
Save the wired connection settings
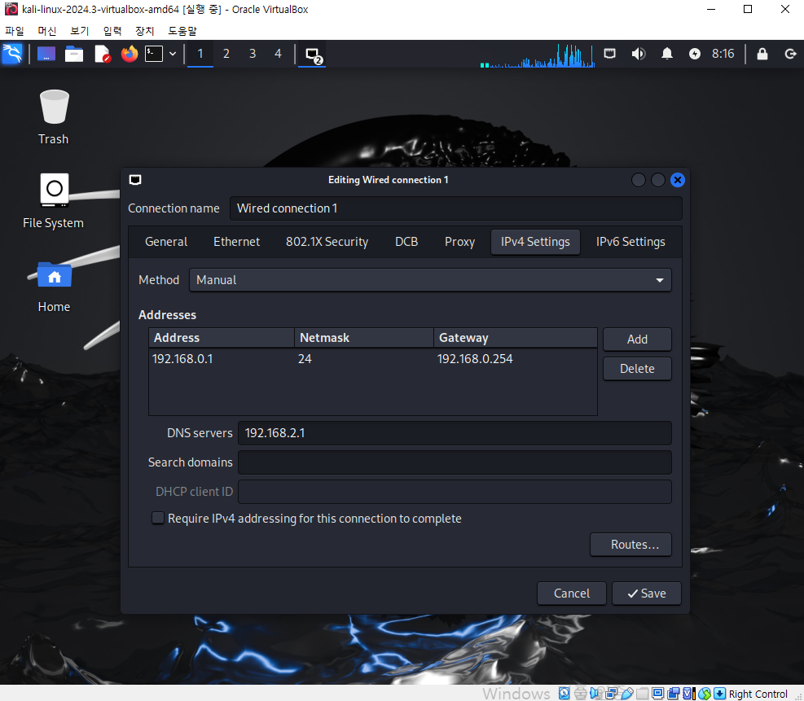pos(647,594)
